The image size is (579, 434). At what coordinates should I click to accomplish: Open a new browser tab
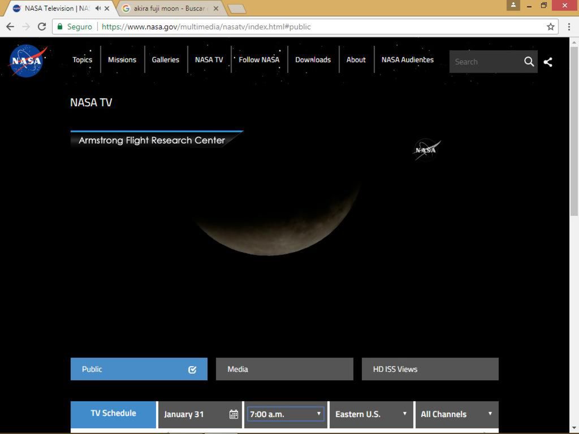click(237, 9)
